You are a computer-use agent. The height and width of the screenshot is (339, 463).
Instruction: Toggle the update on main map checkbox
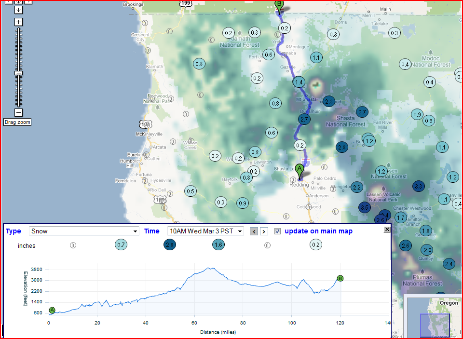point(277,231)
